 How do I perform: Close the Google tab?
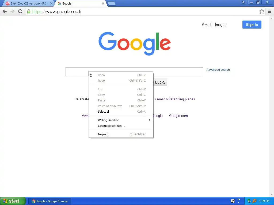pyautogui.click(x=103, y=3)
